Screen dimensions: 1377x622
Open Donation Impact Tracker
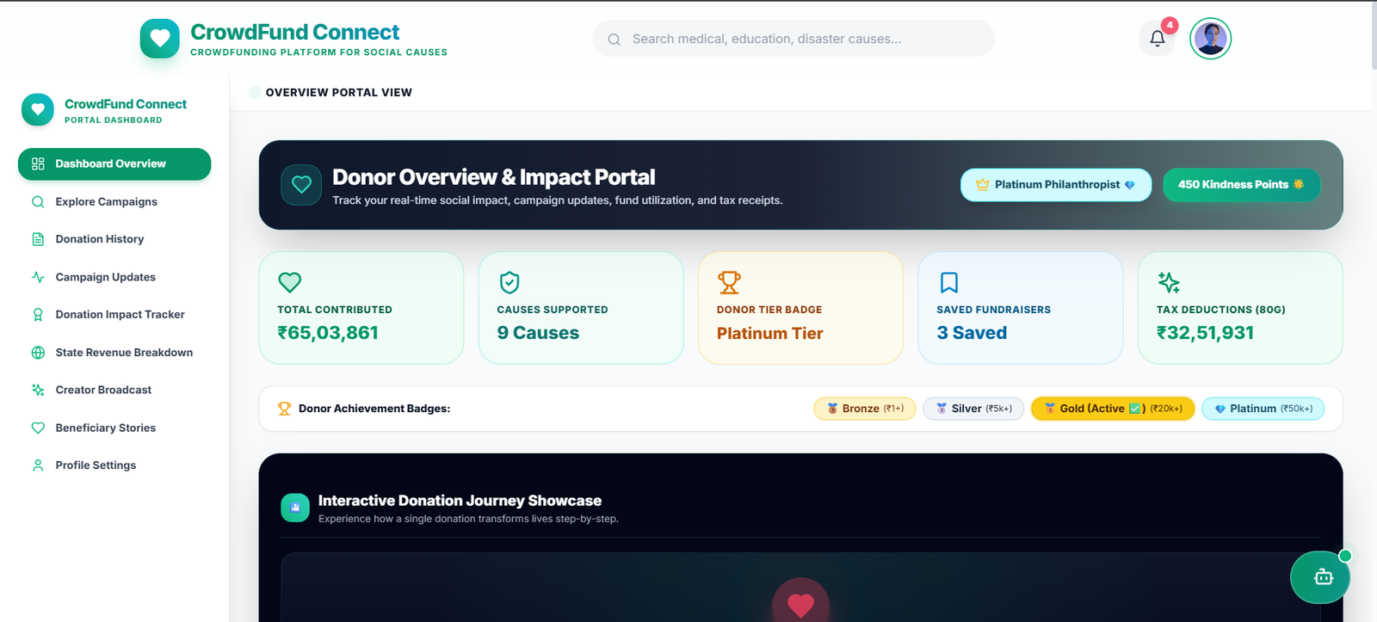point(114,315)
